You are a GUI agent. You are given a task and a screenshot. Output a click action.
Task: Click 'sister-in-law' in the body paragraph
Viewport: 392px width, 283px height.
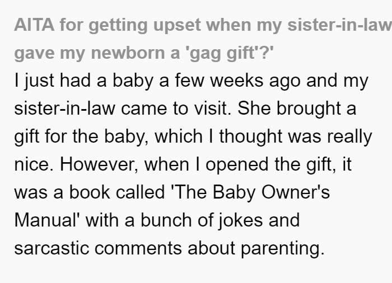(x=65, y=109)
